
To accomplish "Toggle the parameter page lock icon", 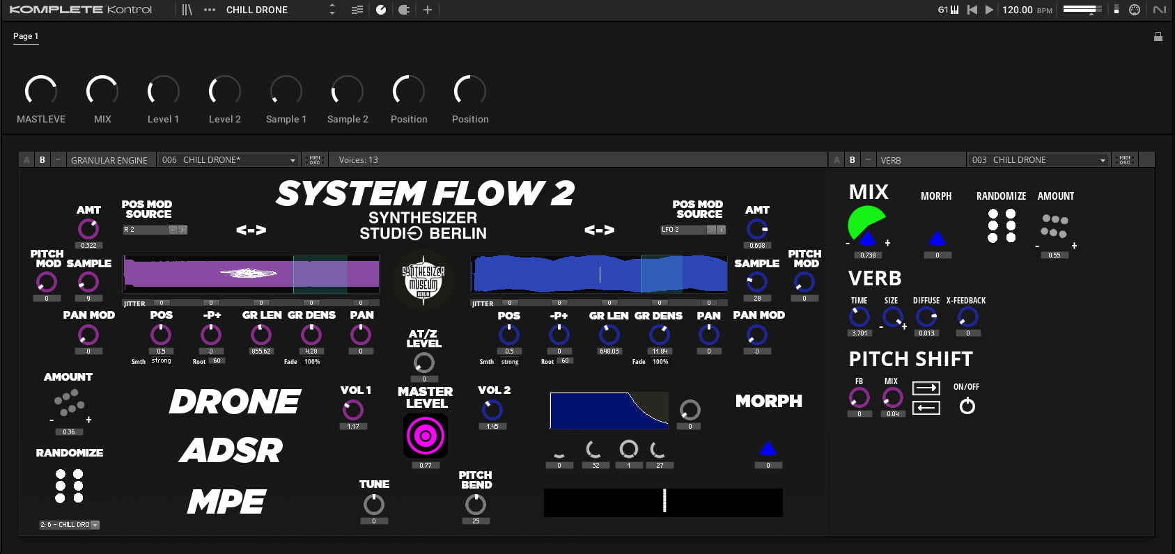I will point(1158,37).
